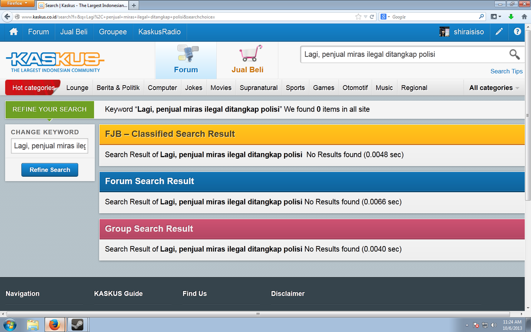Expand All categories dropdown
The width and height of the screenshot is (531, 332).
494,88
